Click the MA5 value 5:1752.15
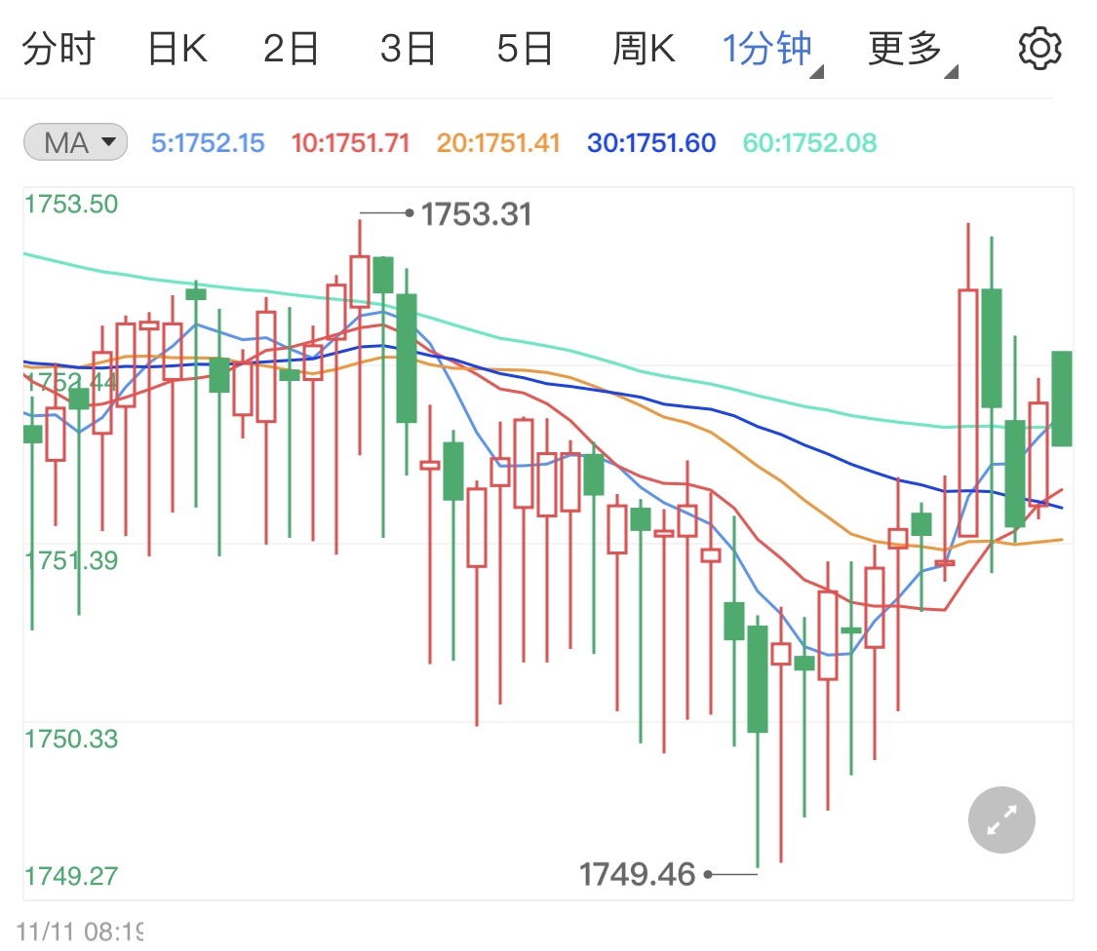Viewport: 1097px width, 951px height. tap(208, 142)
